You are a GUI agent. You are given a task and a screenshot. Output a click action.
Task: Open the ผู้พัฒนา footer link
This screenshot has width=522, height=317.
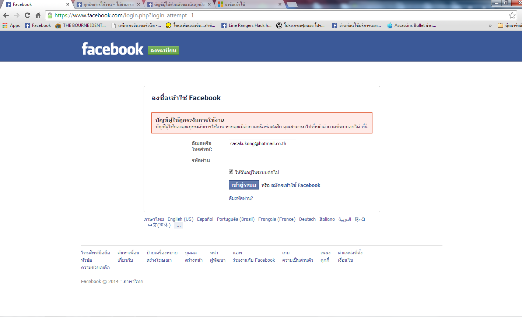[218, 260]
